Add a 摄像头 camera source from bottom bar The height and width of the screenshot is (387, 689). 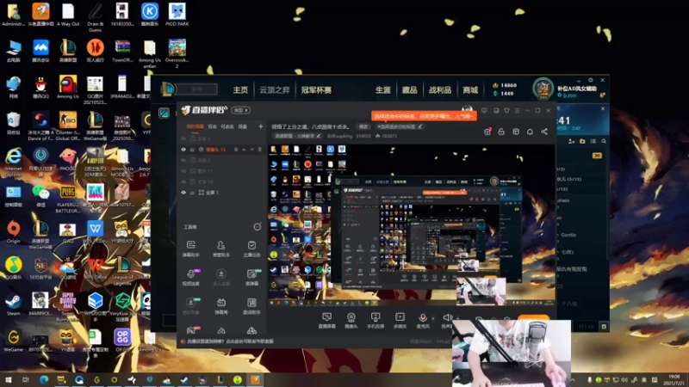click(x=351, y=320)
